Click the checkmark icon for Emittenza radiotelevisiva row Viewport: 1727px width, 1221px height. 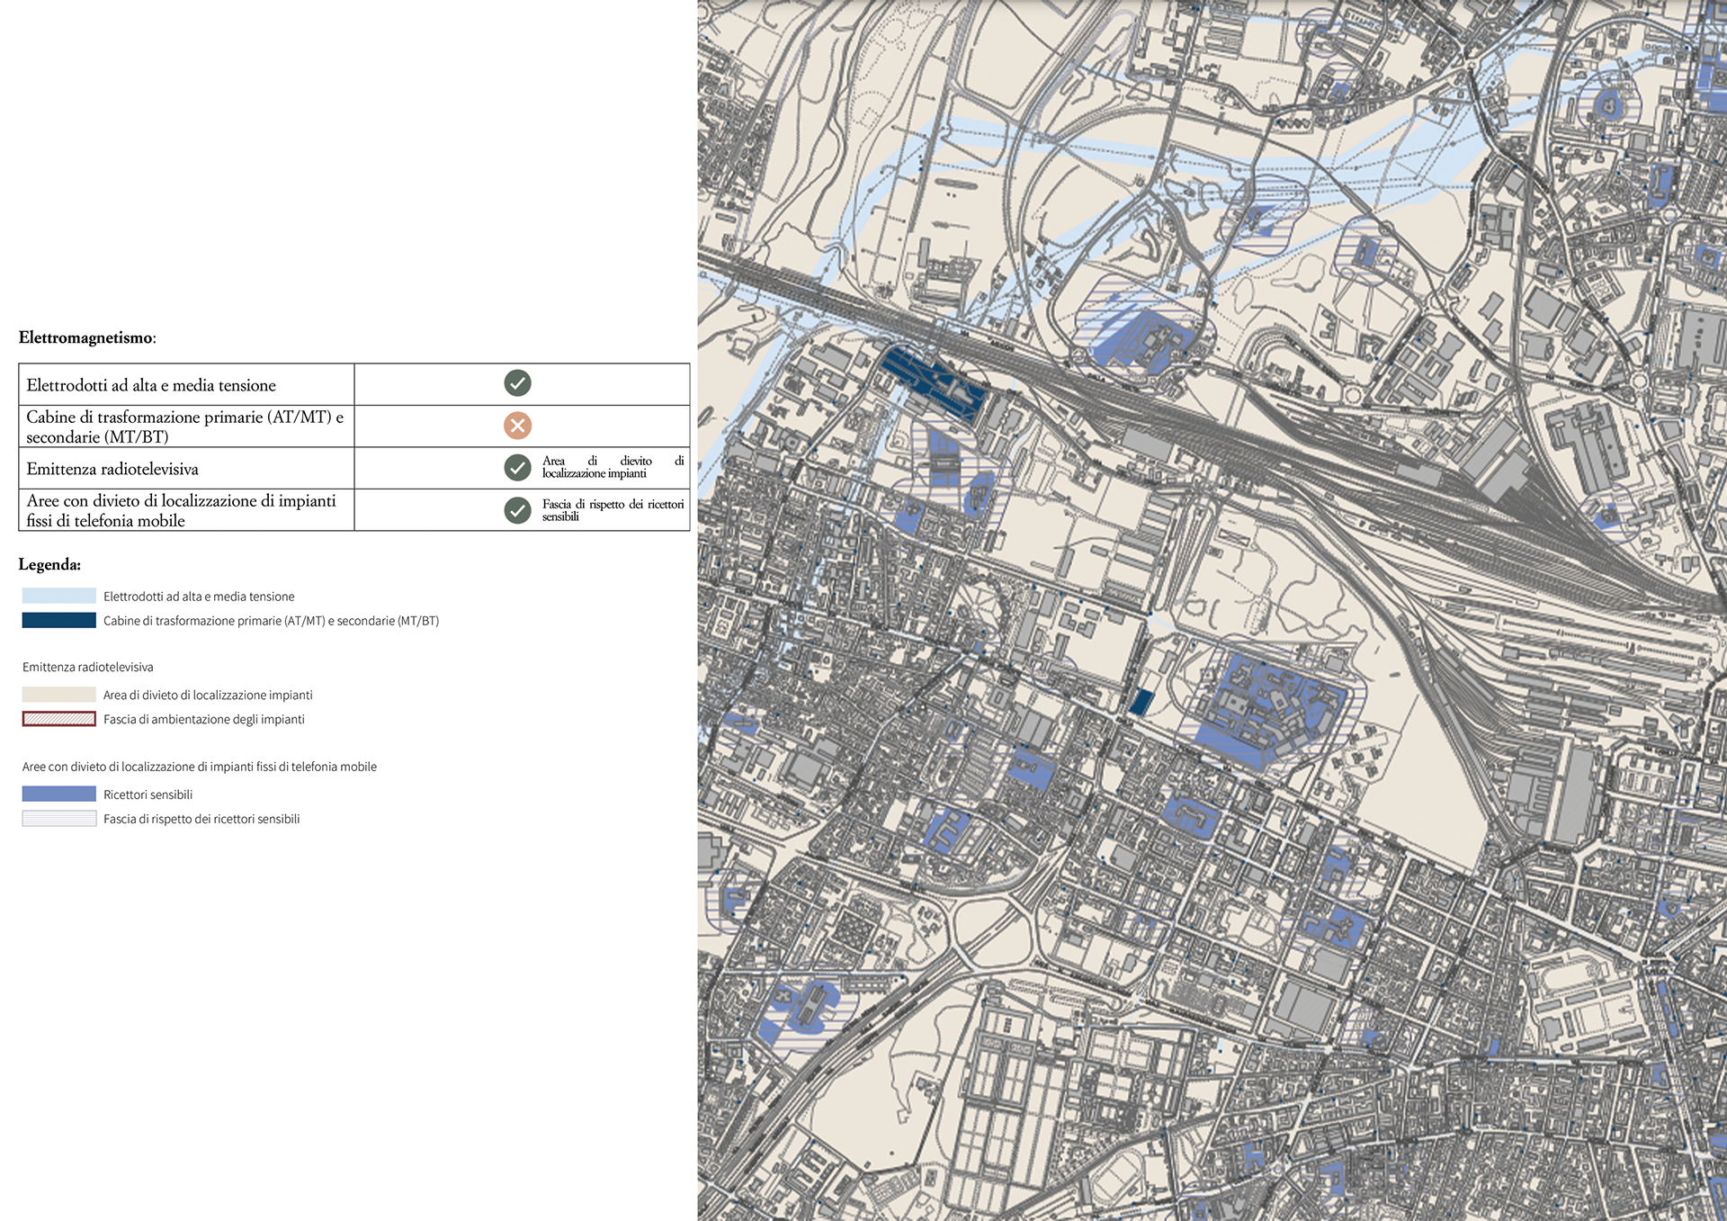517,468
